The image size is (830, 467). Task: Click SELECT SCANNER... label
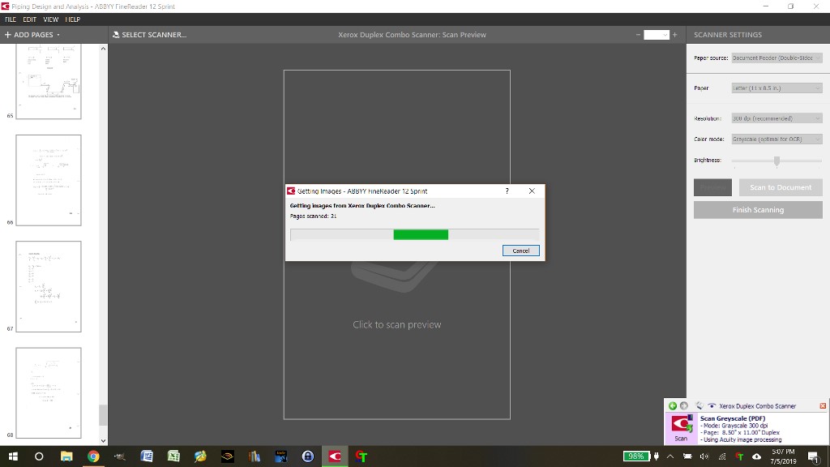[x=154, y=35]
